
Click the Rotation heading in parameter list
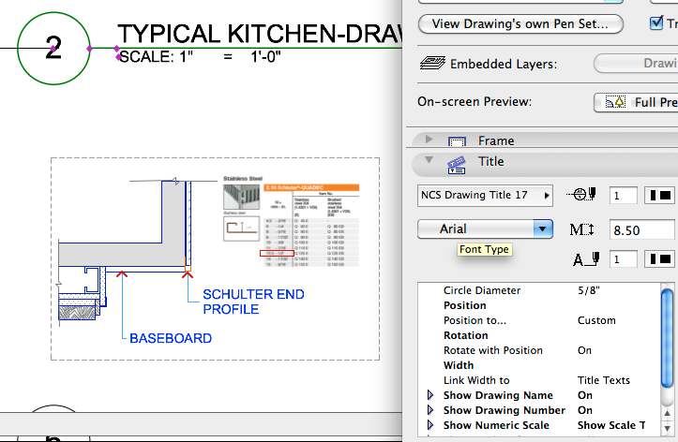466,335
